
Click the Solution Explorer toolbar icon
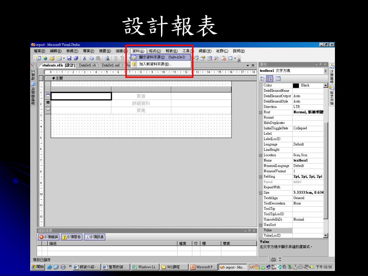196,58
